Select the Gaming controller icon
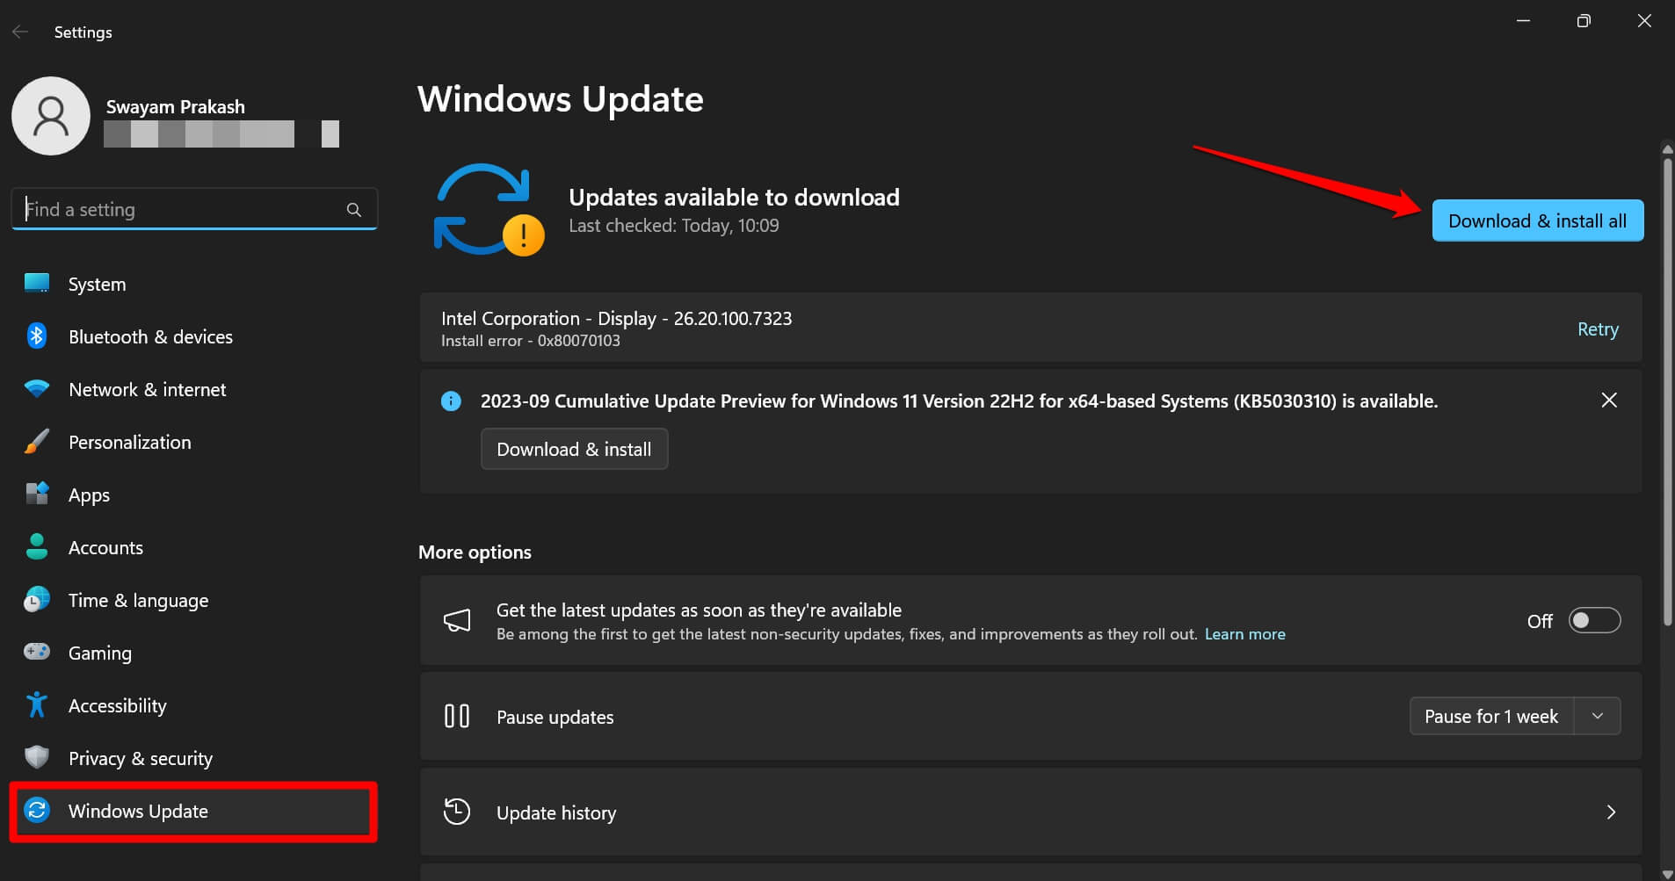Screen dimensions: 1675x881 pyautogui.click(x=36, y=652)
